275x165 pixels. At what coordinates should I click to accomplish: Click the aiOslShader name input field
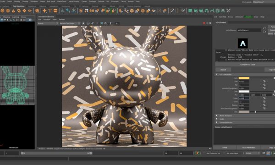coord(249,30)
